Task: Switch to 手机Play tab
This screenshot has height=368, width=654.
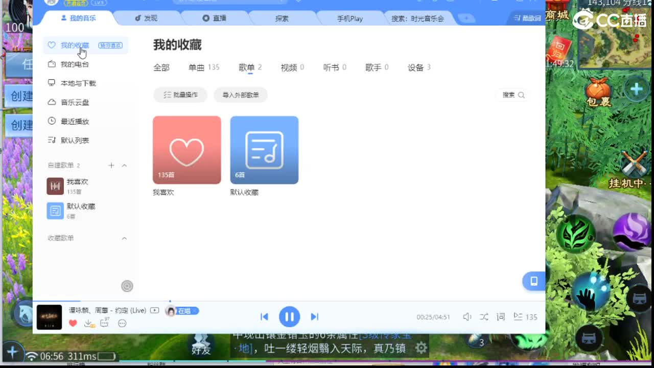Action: (x=350, y=18)
